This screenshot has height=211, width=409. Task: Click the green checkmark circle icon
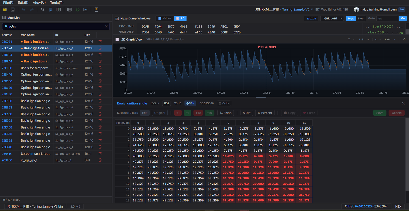[78, 10]
